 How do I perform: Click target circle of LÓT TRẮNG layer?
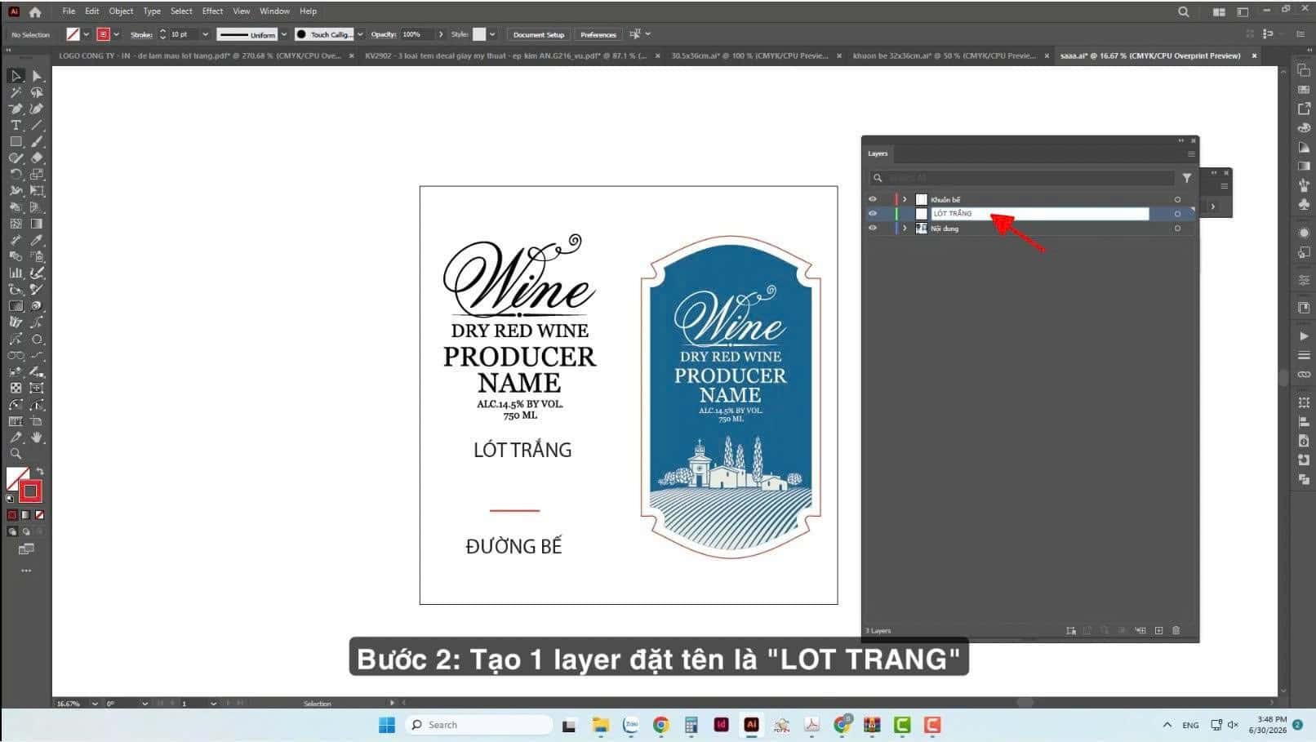tap(1177, 214)
